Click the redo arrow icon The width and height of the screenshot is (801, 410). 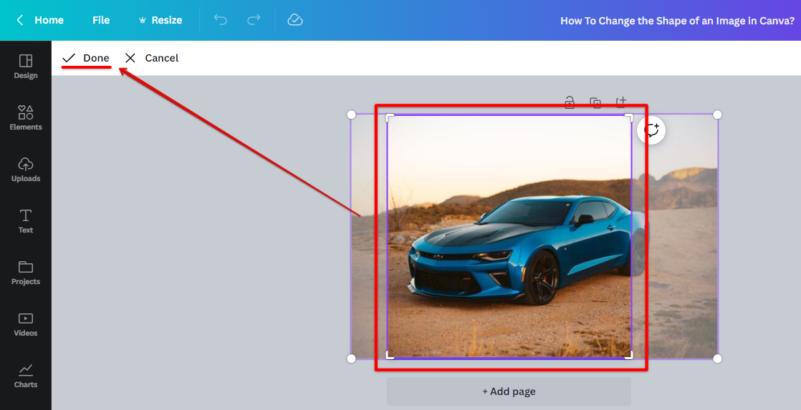tap(254, 20)
